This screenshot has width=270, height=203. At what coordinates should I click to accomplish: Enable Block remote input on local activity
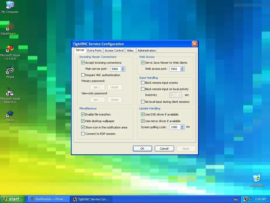[143, 89]
